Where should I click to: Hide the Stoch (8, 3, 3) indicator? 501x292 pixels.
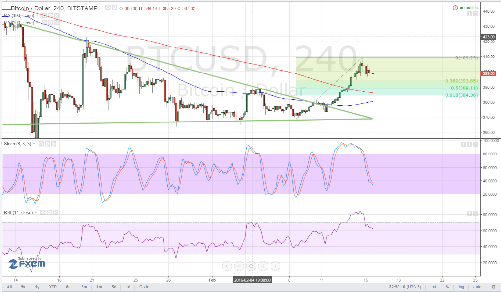coord(41,144)
